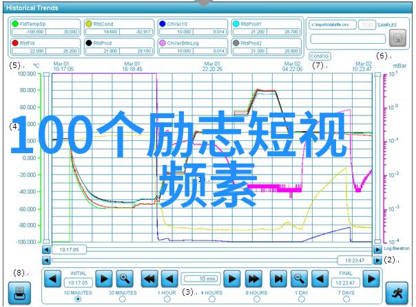Click right arrow beside INITIAL time

pyautogui.click(x=104, y=279)
